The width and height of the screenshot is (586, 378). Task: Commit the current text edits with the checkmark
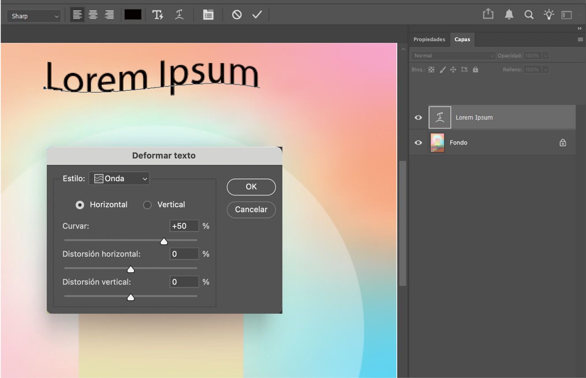coord(256,14)
